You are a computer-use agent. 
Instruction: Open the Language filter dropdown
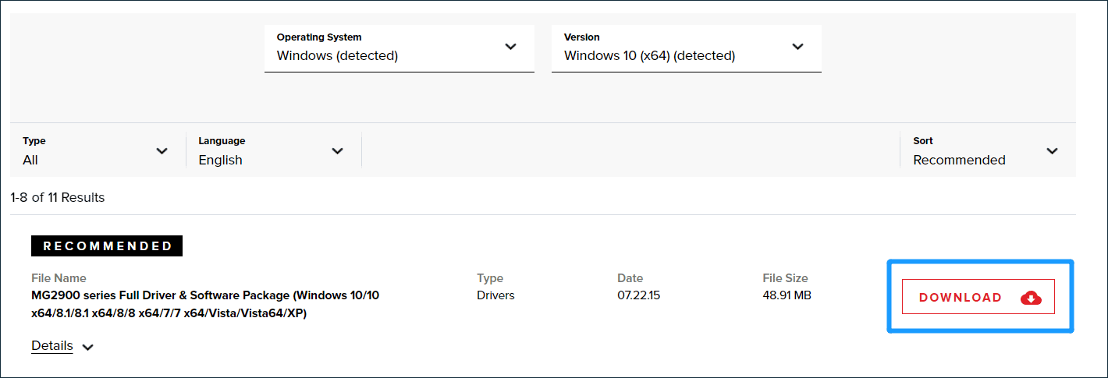pyautogui.click(x=273, y=150)
